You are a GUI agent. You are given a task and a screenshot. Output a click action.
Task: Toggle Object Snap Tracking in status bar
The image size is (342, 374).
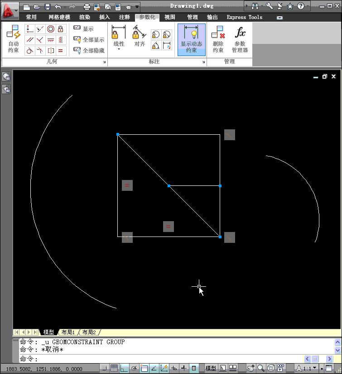154,368
